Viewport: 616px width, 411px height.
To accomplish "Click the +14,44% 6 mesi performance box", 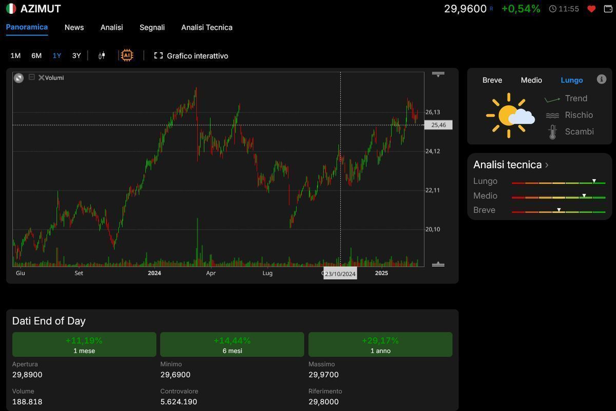I will click(x=232, y=344).
